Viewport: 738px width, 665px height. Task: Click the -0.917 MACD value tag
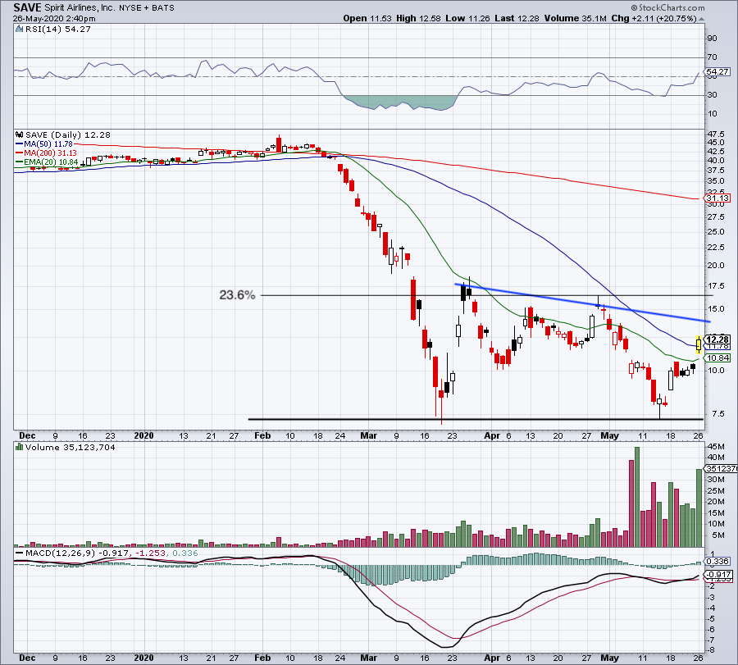[717, 574]
